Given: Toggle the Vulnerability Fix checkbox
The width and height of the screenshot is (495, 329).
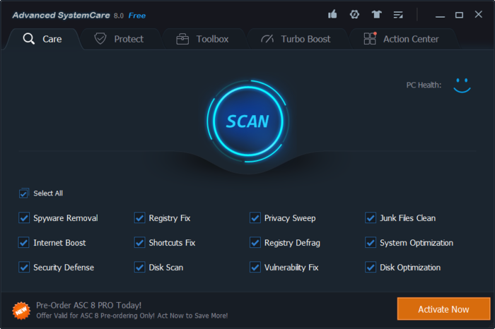Looking at the screenshot, I should click(x=255, y=268).
